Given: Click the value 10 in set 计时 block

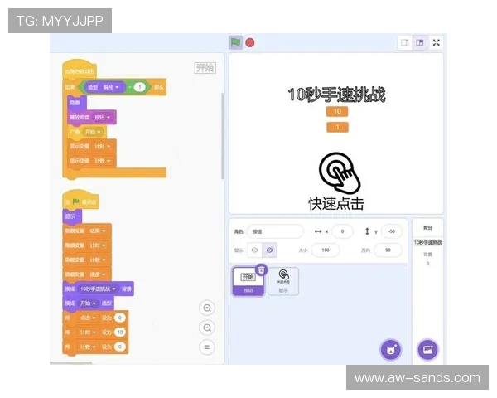Looking at the screenshot, I should click(x=120, y=332).
